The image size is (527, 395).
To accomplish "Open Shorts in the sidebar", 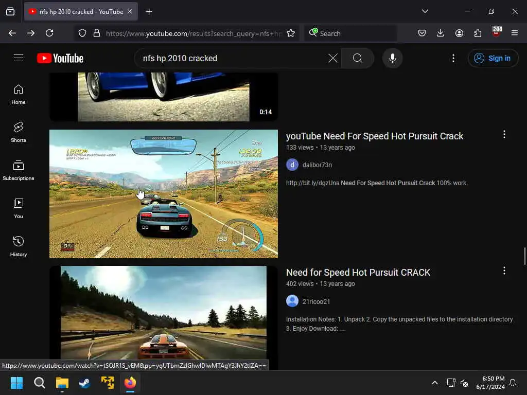I will (x=19, y=132).
